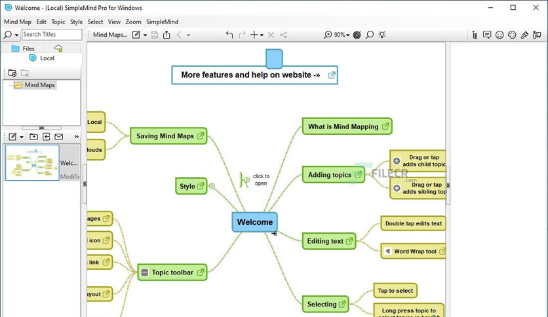Click the Mind Maps... toolbar button

pos(110,35)
